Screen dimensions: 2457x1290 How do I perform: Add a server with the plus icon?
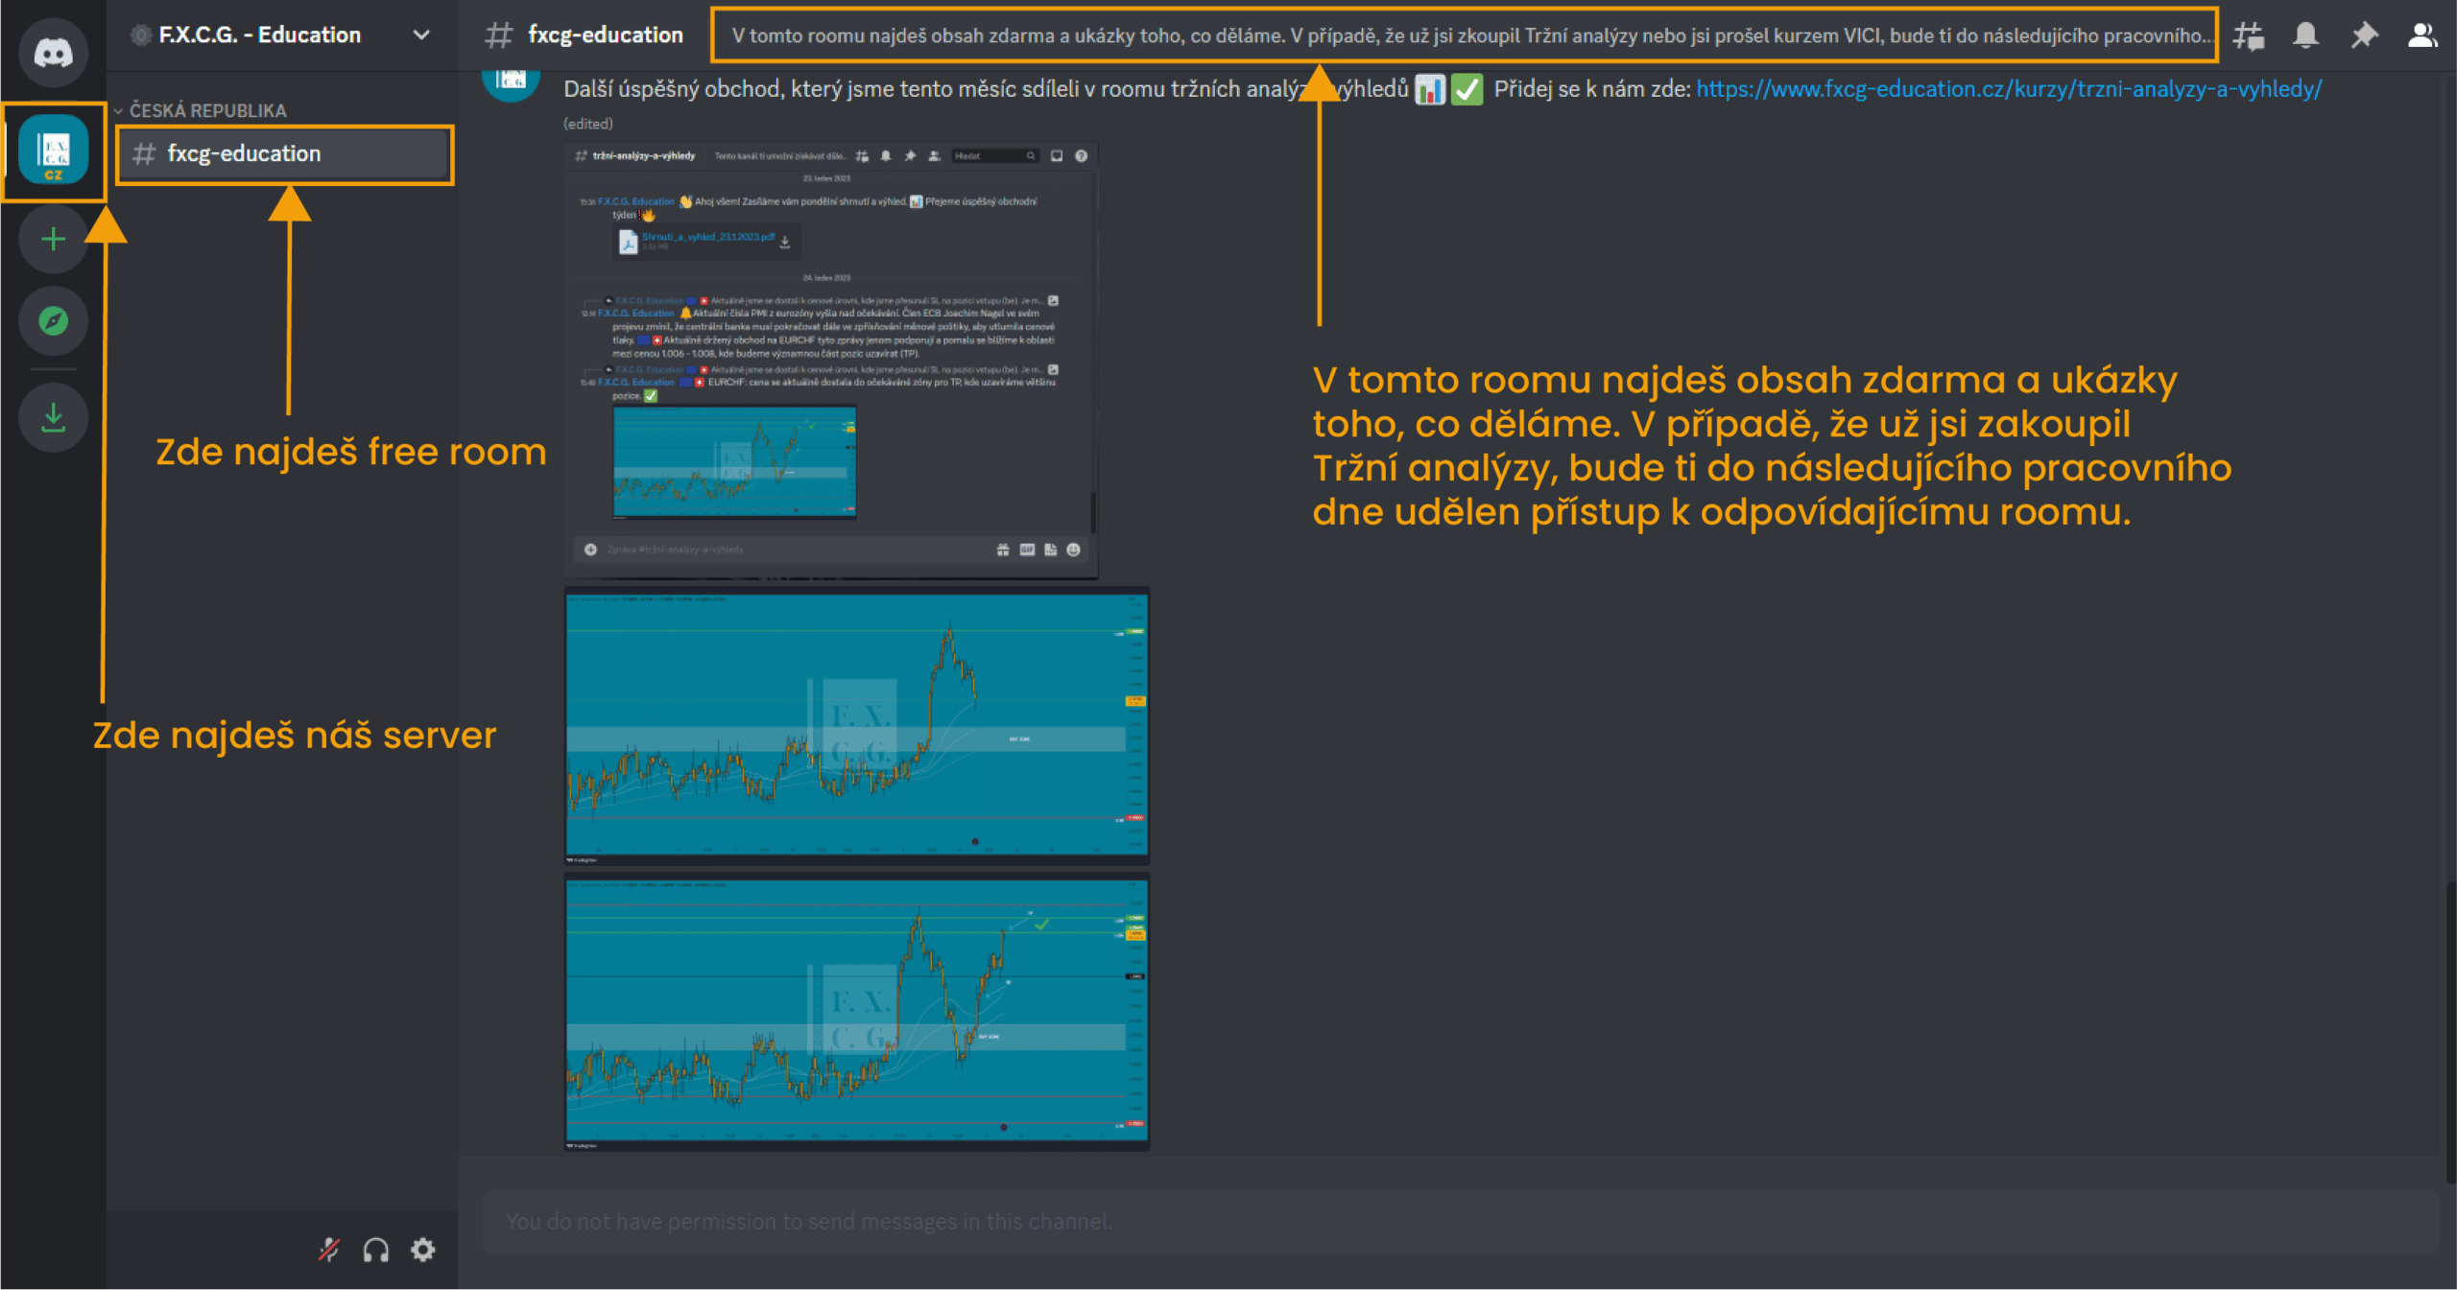point(53,239)
